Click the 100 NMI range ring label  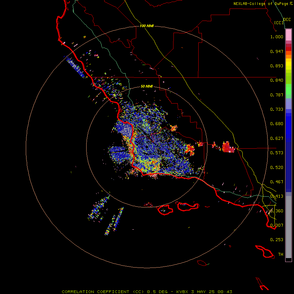click(x=147, y=26)
